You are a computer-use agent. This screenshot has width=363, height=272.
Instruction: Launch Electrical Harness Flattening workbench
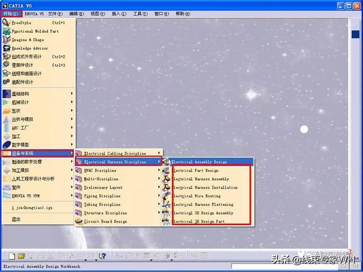[208, 205]
